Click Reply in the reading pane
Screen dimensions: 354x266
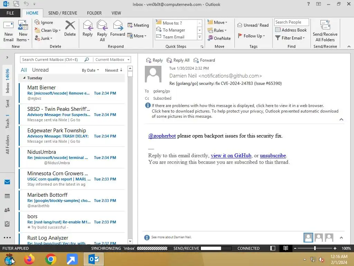click(155, 60)
